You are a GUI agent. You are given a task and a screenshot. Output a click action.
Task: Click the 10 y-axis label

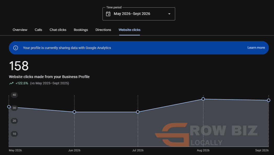14,134
